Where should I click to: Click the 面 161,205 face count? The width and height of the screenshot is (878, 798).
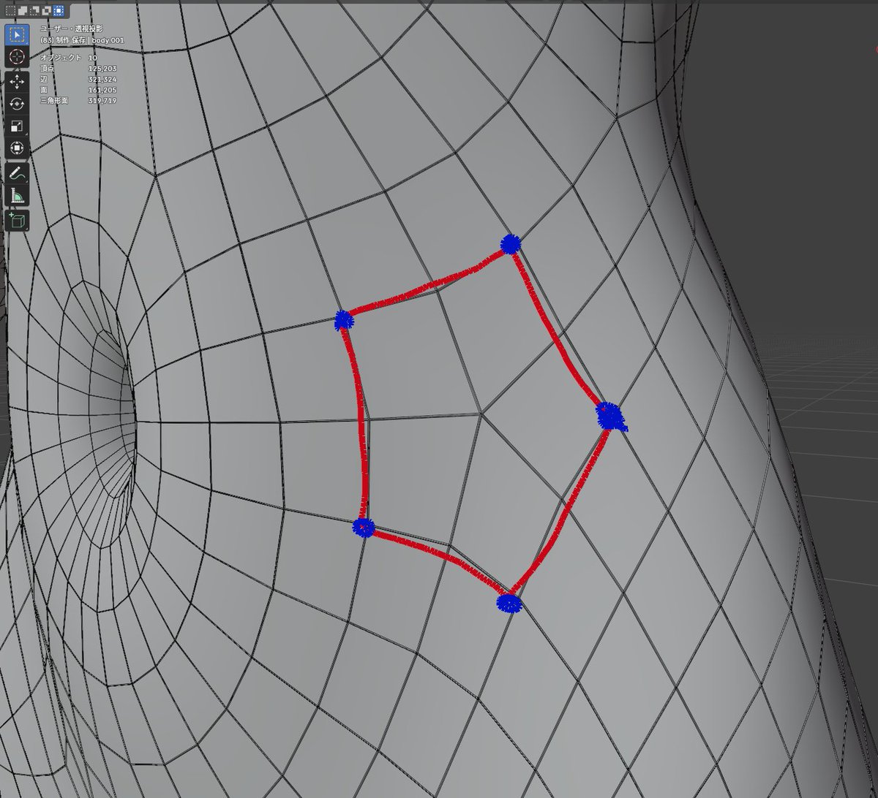coord(78,90)
